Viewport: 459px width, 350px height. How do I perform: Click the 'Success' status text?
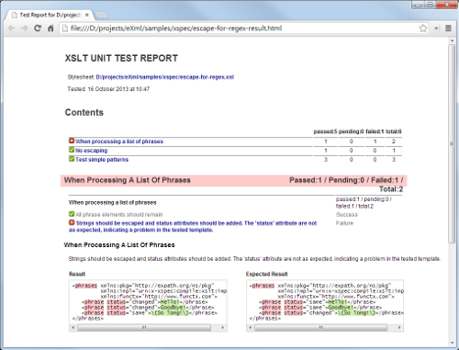click(347, 215)
